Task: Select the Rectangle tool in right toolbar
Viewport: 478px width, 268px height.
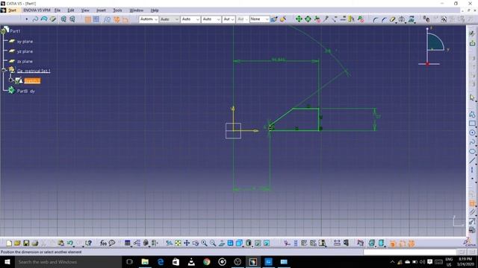Action: [x=472, y=124]
